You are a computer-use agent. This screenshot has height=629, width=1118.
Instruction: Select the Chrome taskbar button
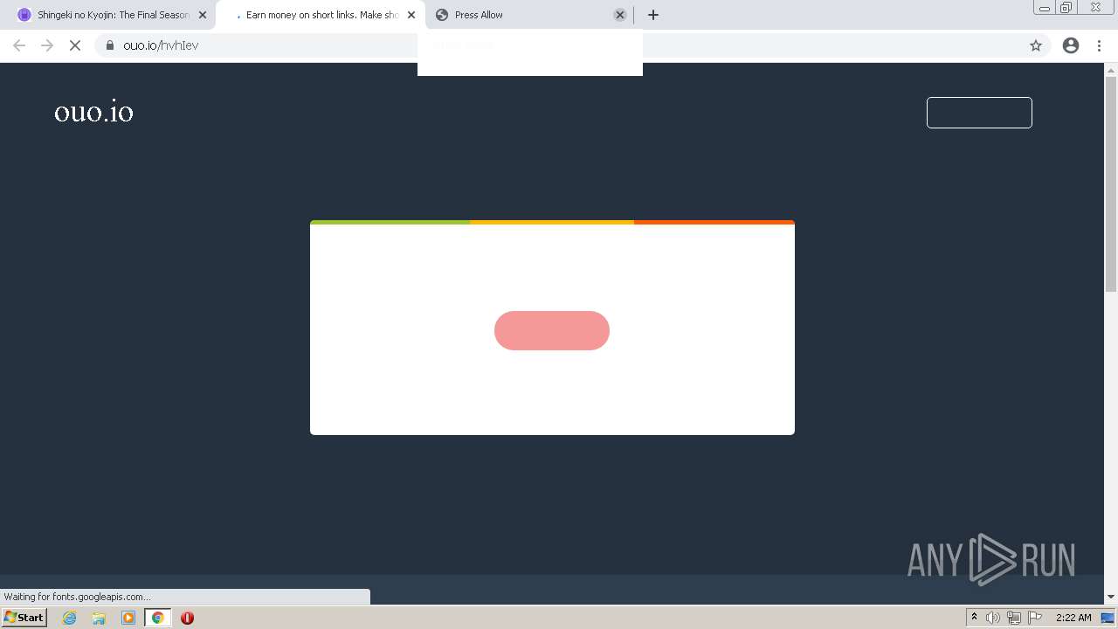tap(158, 618)
